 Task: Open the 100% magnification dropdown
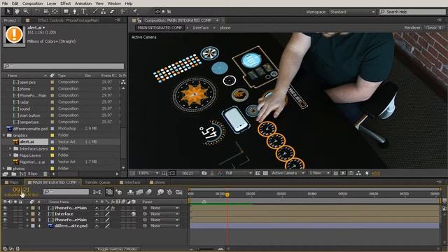pyautogui.click(x=148, y=173)
